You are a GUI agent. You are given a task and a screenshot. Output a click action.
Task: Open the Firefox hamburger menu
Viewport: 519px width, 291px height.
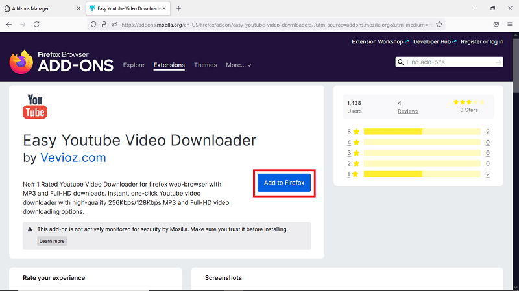510,25
